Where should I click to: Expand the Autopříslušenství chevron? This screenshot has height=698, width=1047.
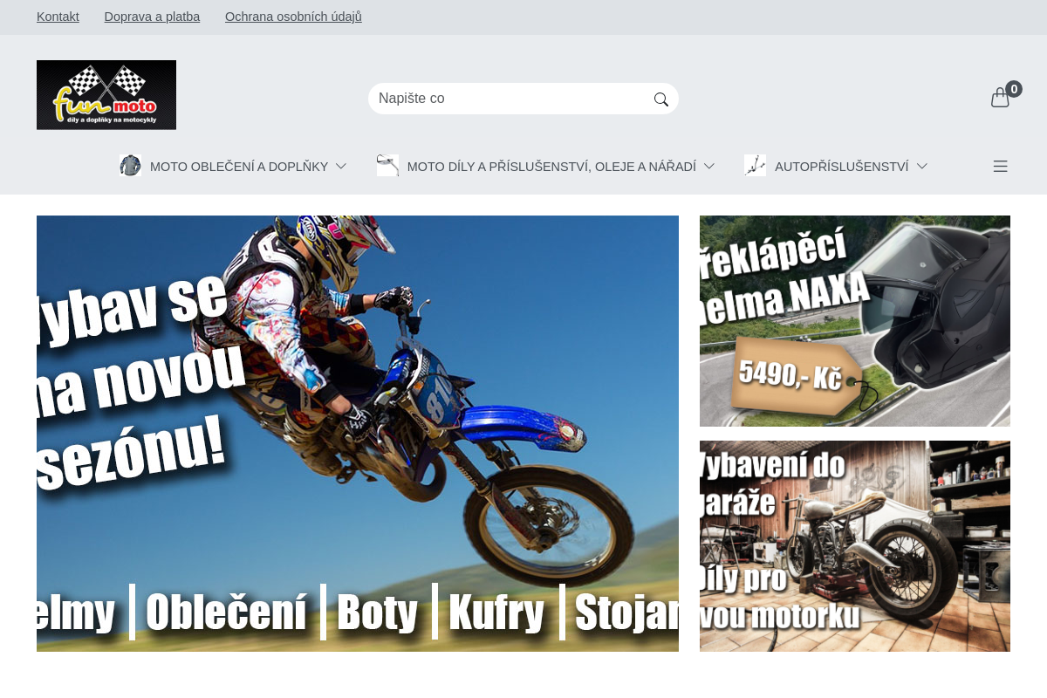coord(921,166)
